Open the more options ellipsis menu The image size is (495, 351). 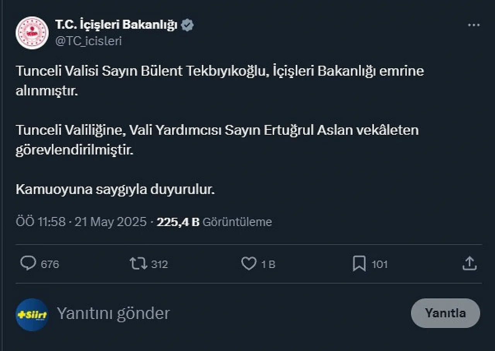[x=474, y=25]
